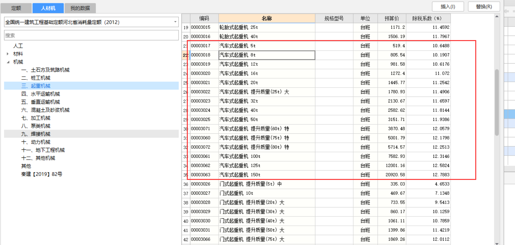Click tax coefficient cell 12.5824
Image resolution: width=515 pixels, height=245 pixels.
point(428,166)
